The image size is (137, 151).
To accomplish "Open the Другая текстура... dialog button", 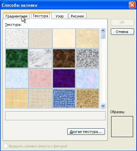I will (86, 132).
